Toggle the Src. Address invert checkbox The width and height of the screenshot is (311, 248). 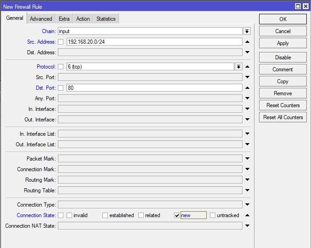point(61,42)
